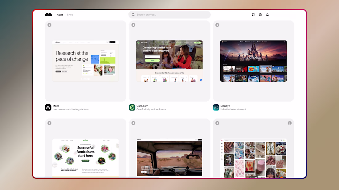This screenshot has width=339, height=190.
Task: Click the Mobbin logo in header
Action: click(48, 15)
